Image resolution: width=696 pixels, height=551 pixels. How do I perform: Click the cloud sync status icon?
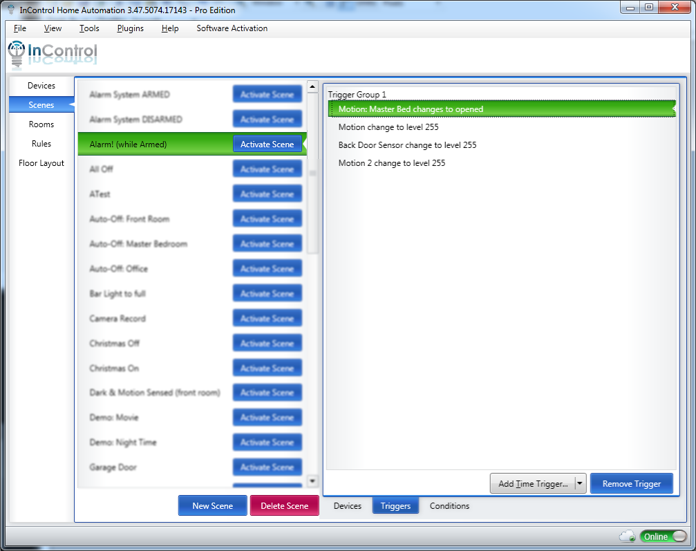click(x=628, y=536)
